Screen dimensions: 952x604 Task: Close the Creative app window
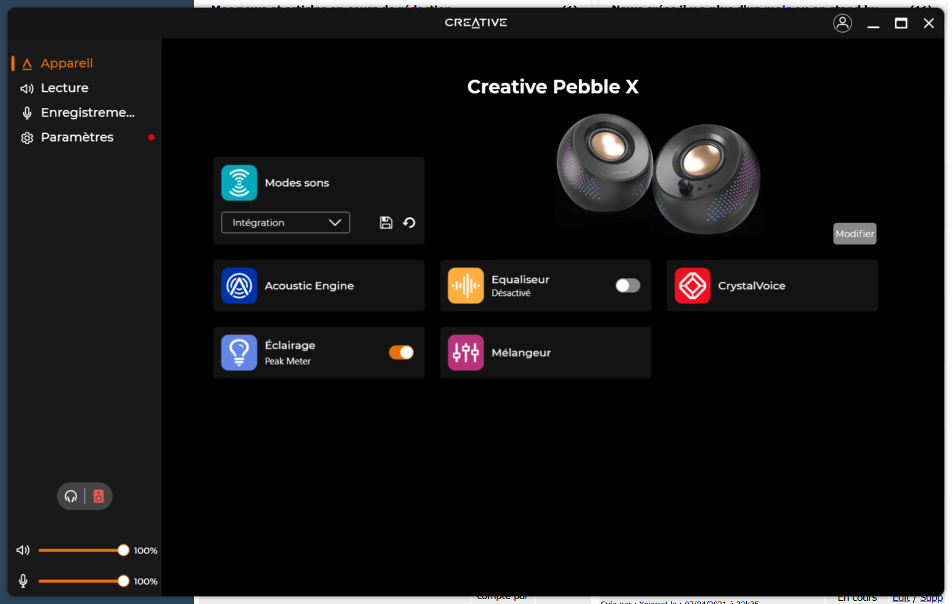coord(929,23)
